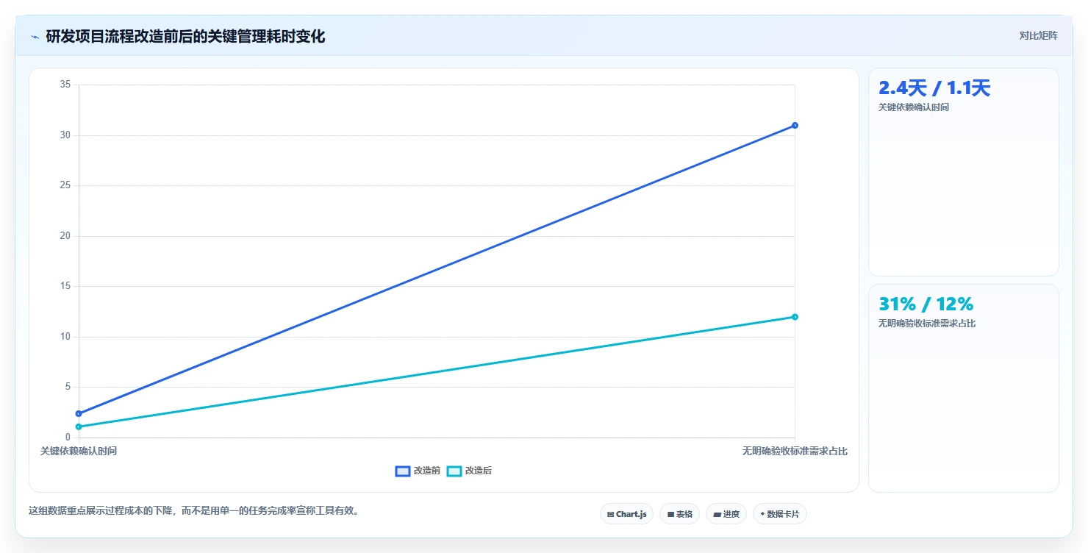Select the 数据卡片 tag button
1088x553 pixels.
pos(779,514)
